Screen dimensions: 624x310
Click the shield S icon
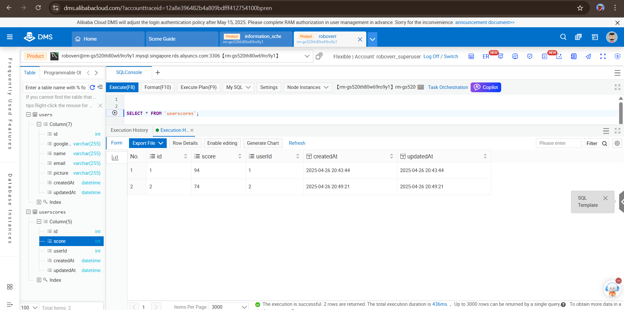(x=617, y=56)
